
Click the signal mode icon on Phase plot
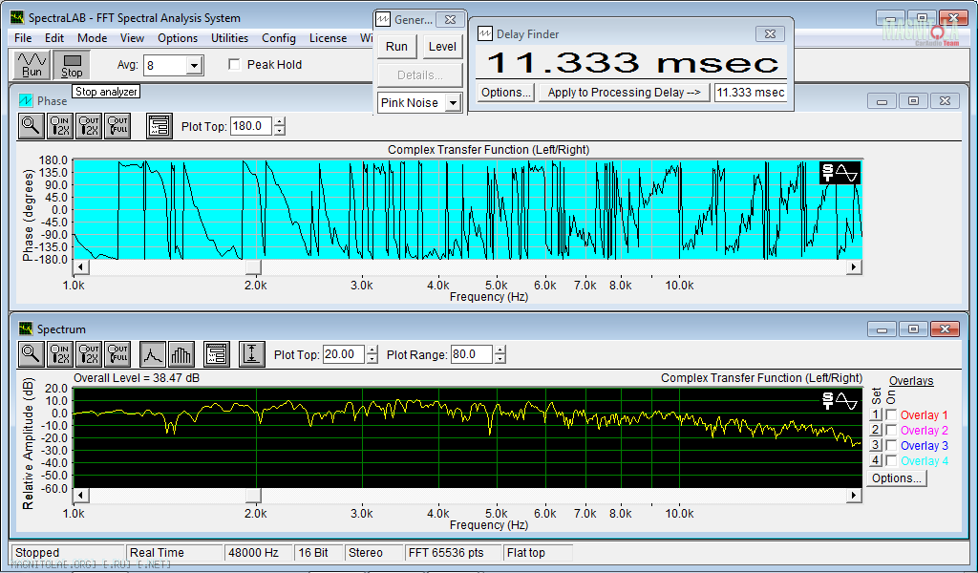tap(840, 172)
